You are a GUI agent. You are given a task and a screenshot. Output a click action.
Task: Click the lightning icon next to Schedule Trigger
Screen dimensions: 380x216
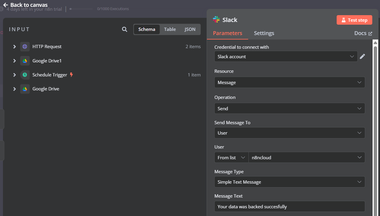pos(71,75)
